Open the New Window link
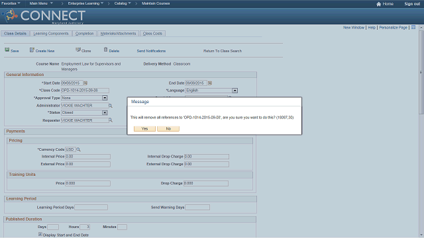This screenshot has width=424, height=238. [x=354, y=28]
